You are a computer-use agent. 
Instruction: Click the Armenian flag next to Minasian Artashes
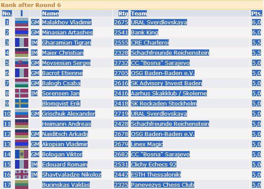pos(22,32)
